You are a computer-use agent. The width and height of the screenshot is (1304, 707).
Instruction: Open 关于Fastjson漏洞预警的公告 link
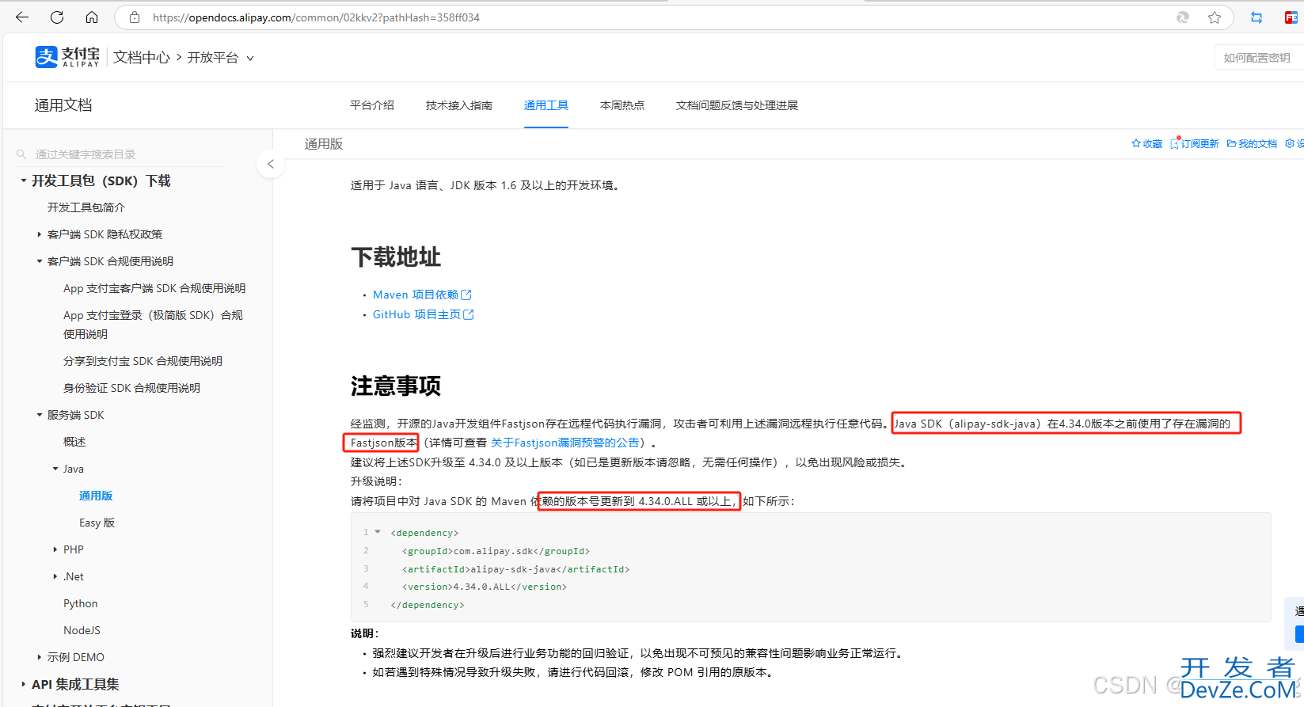[565, 443]
